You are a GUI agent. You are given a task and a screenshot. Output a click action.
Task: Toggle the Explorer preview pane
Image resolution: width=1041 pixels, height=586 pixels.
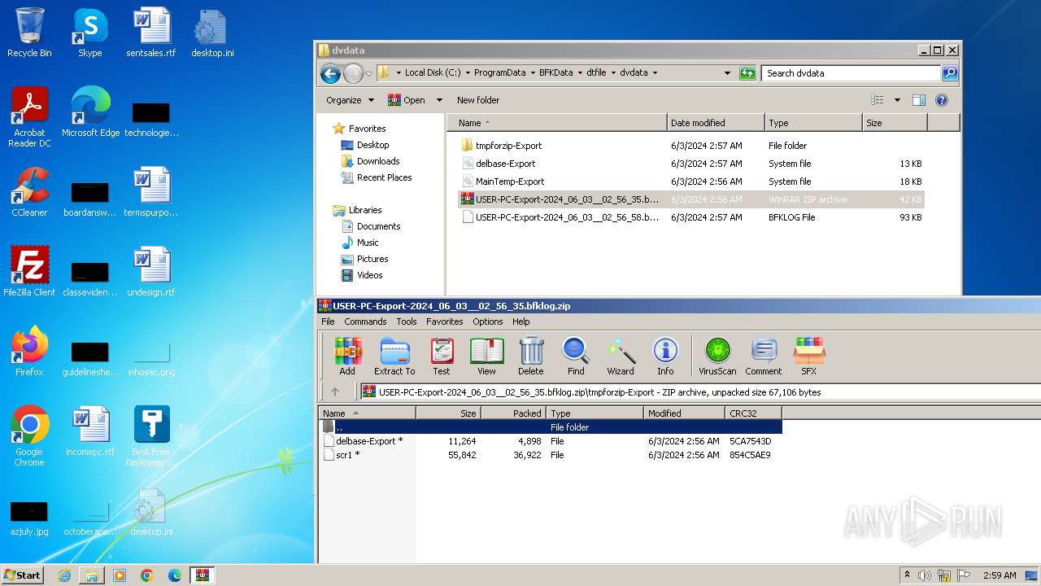[919, 100]
